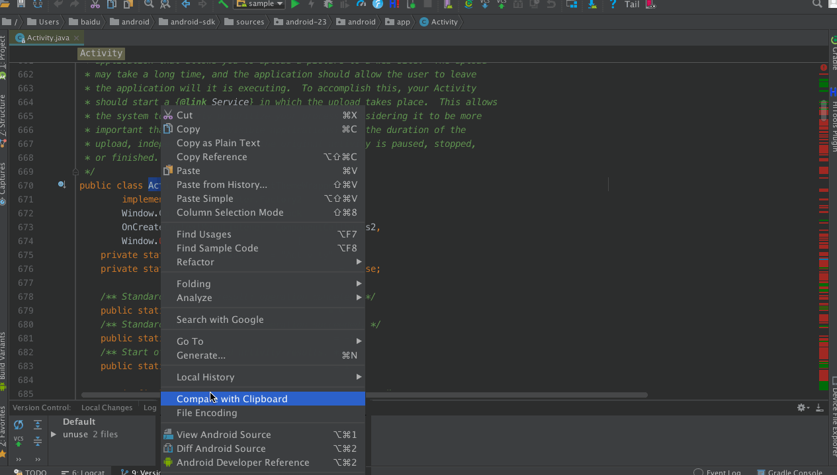
Task: Click android-sdk breadcrumb folder
Action: point(187,22)
